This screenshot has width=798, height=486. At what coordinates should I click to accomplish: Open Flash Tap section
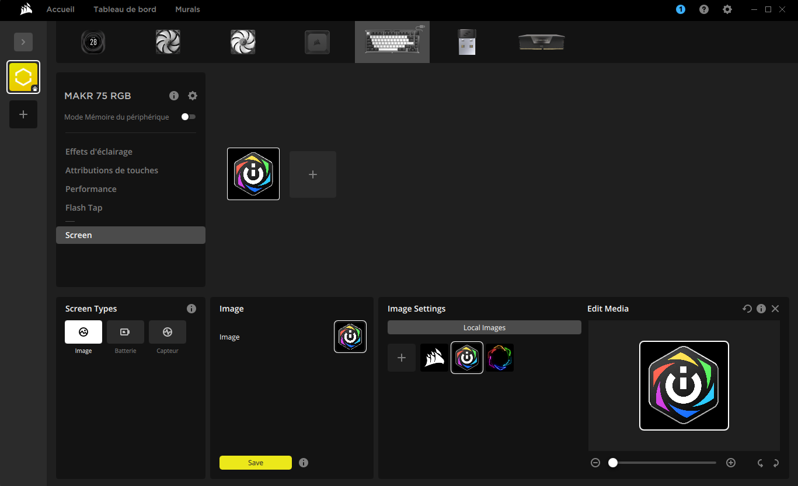coord(83,208)
